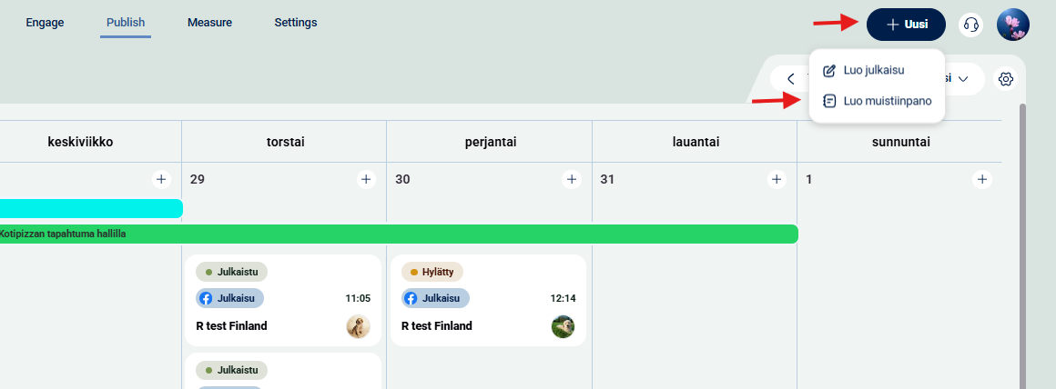
Task: Click the plus icon in keskiviikko column
Action: [161, 180]
